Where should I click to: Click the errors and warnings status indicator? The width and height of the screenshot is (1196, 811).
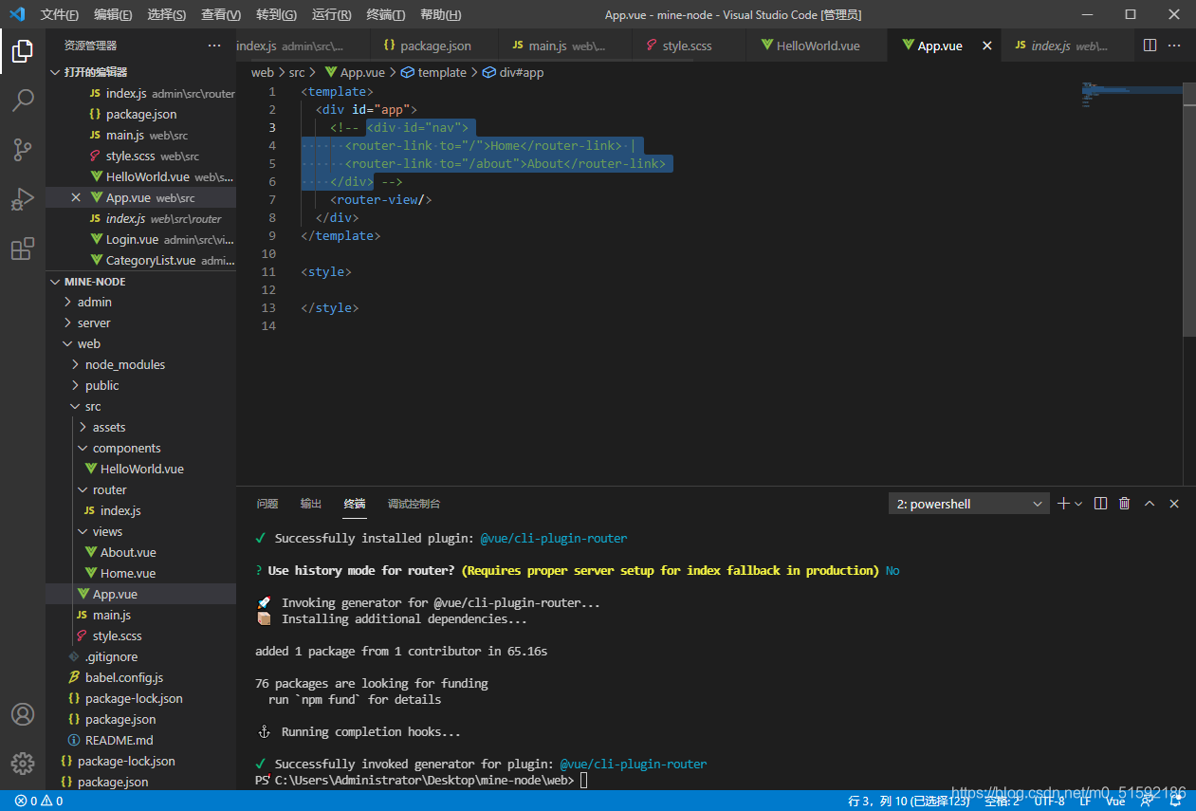pos(39,801)
